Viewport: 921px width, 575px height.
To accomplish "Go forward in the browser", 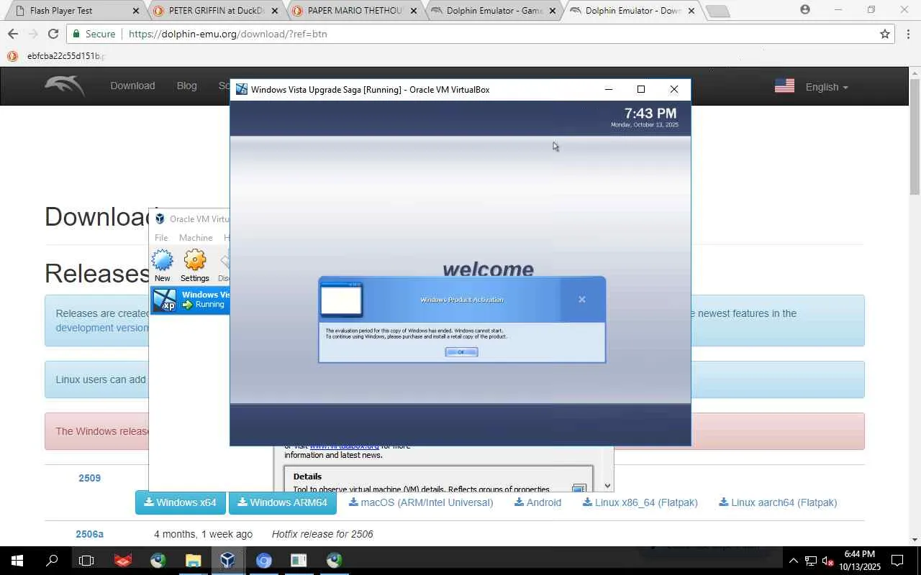I will click(33, 34).
